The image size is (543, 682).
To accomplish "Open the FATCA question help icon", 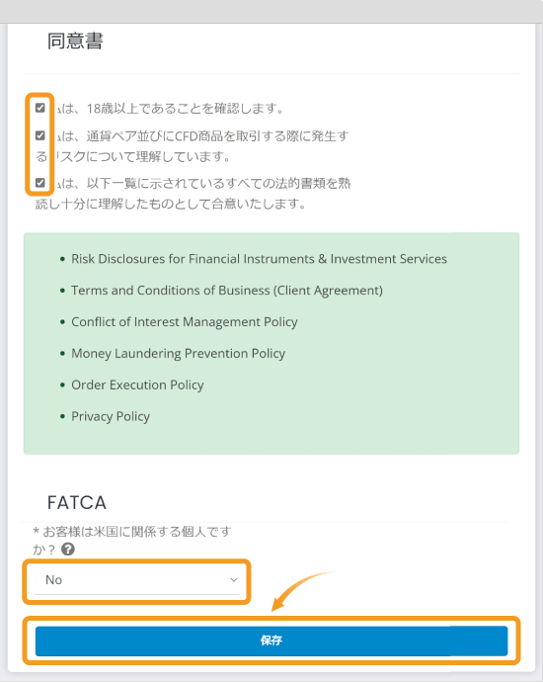I will [68, 550].
